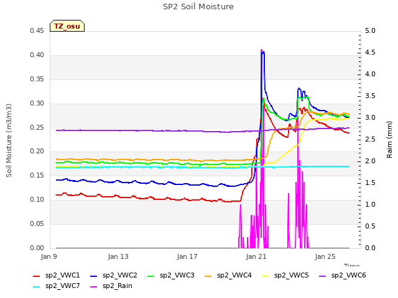Click the blue sp2_VWC2 legend swatch

click(x=94, y=276)
